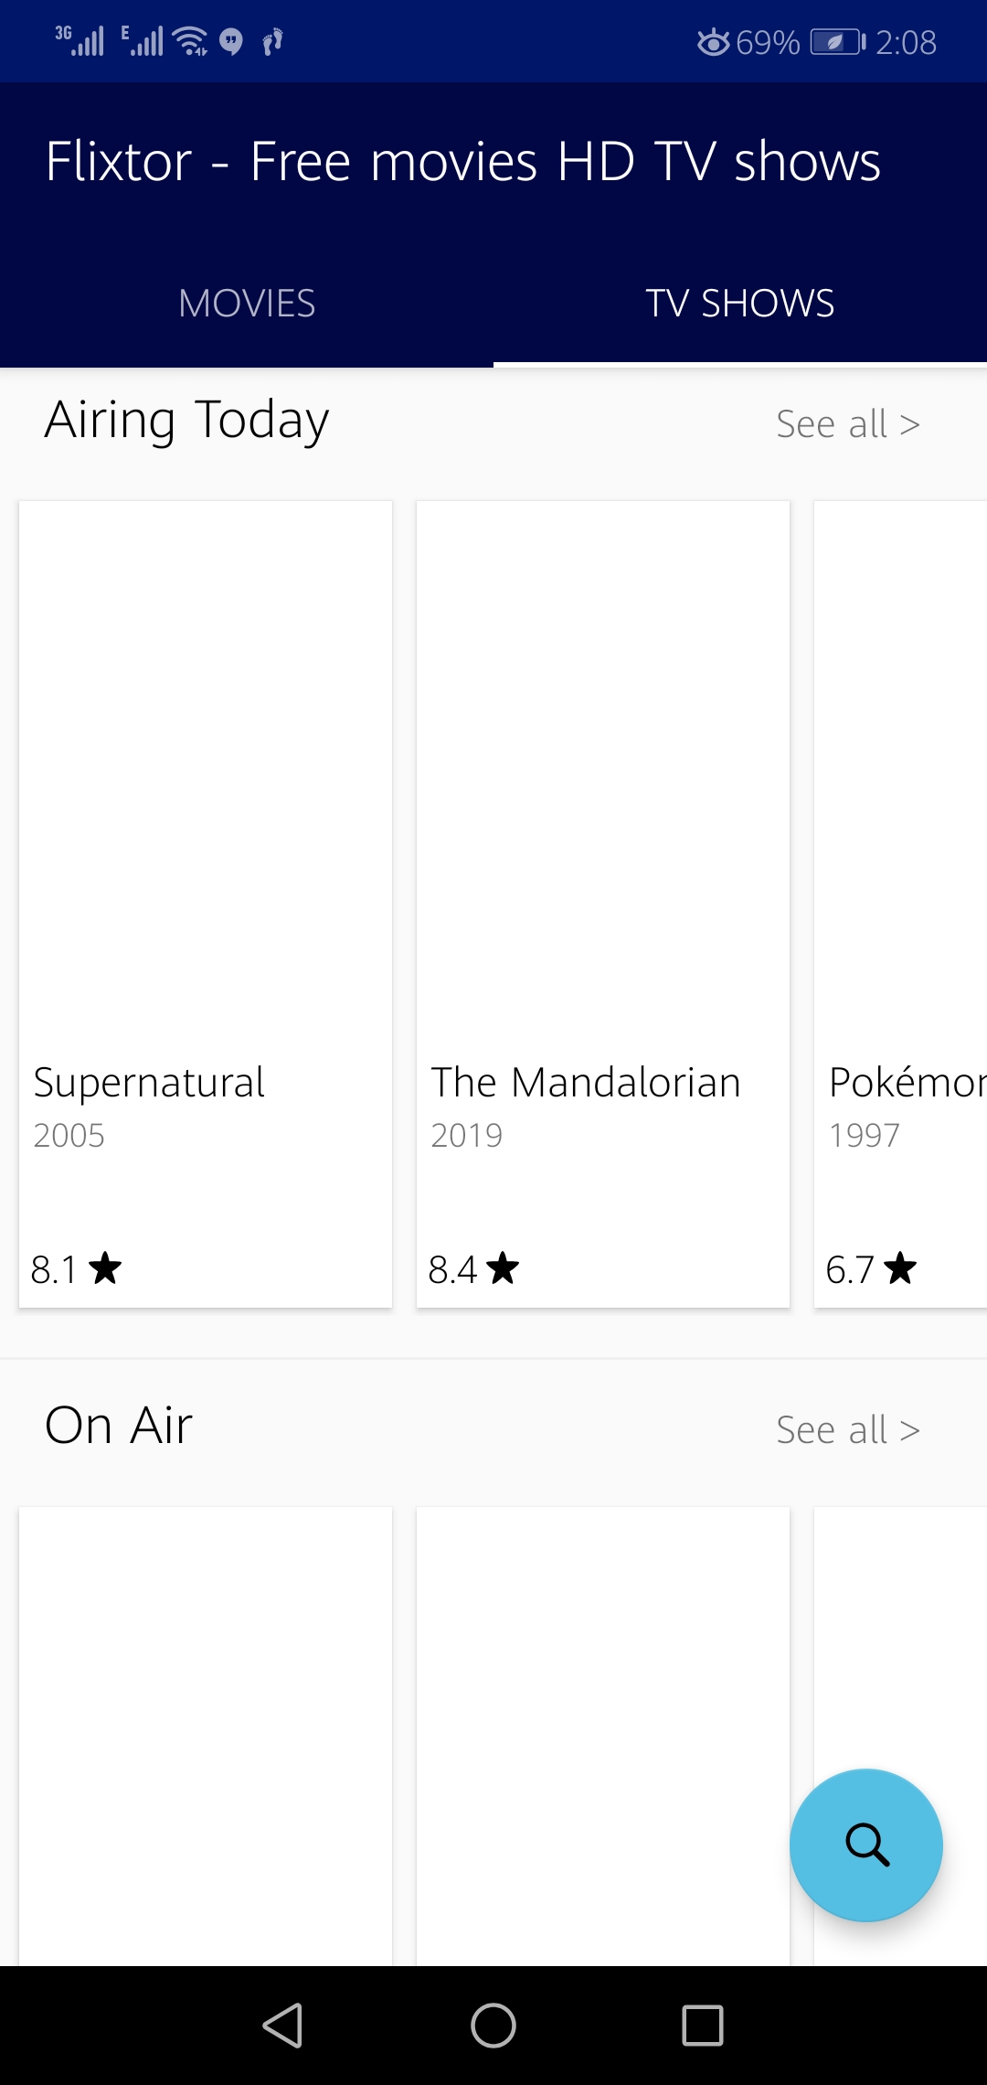Image resolution: width=987 pixels, height=2085 pixels.
Task: Expand Airing Today with See all
Action: [847, 424]
